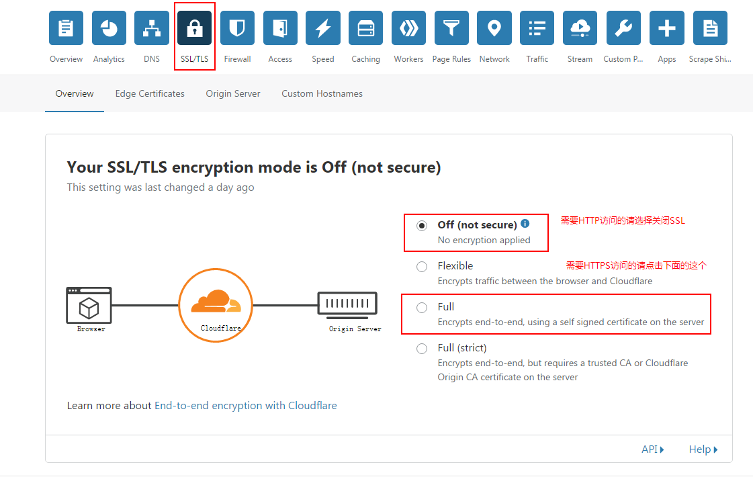Click the Cloudflare logo in diagram
Screen dimensions: 753x477
click(x=216, y=305)
